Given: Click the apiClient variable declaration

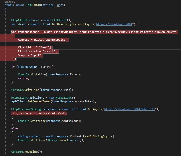Looking at the screenshot, I should click(37, 98).
